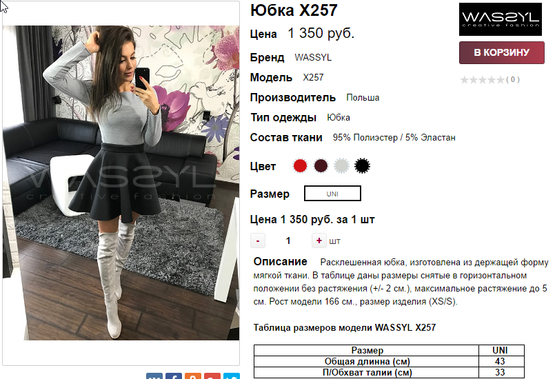Click the Юбка X257 product title
555x379 pixels.
pyautogui.click(x=294, y=10)
